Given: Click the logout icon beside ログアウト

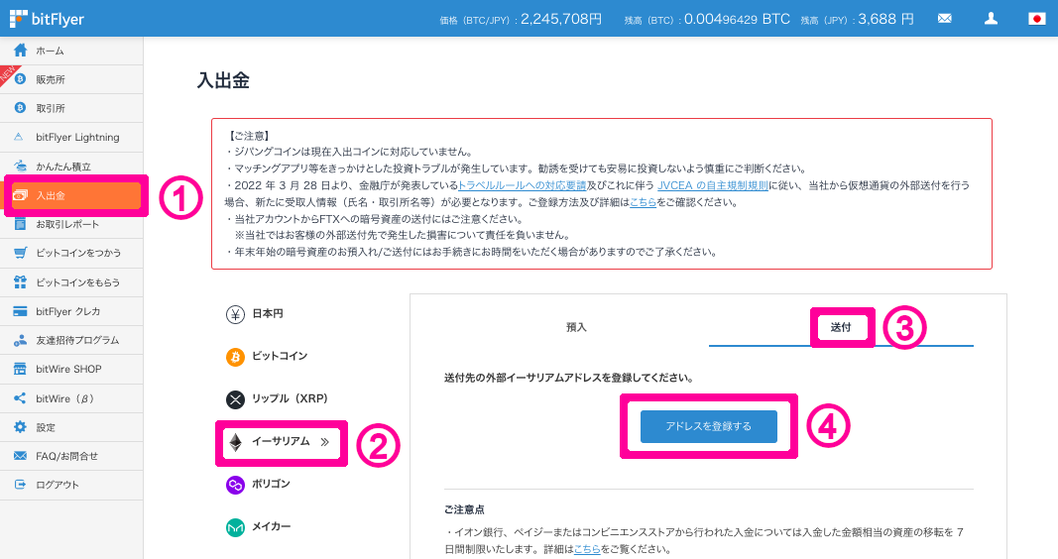Looking at the screenshot, I should tap(20, 484).
